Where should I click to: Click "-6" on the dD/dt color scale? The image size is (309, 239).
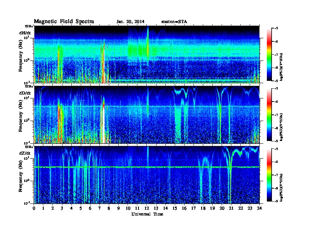coord(276,102)
